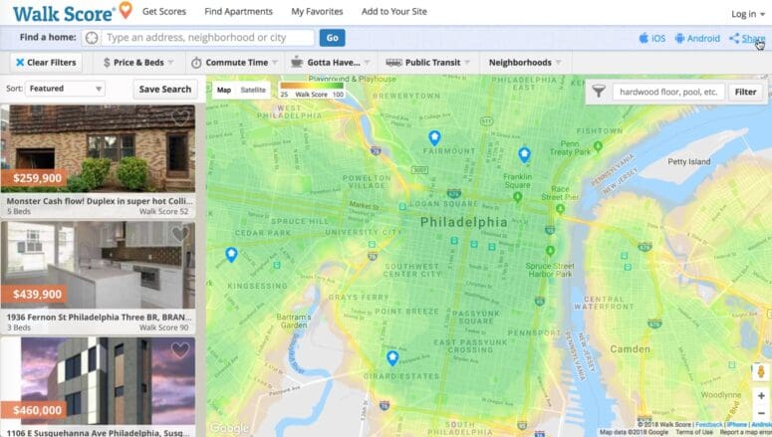Click the Commute Time stopwatch icon
The image size is (772, 437).
196,63
